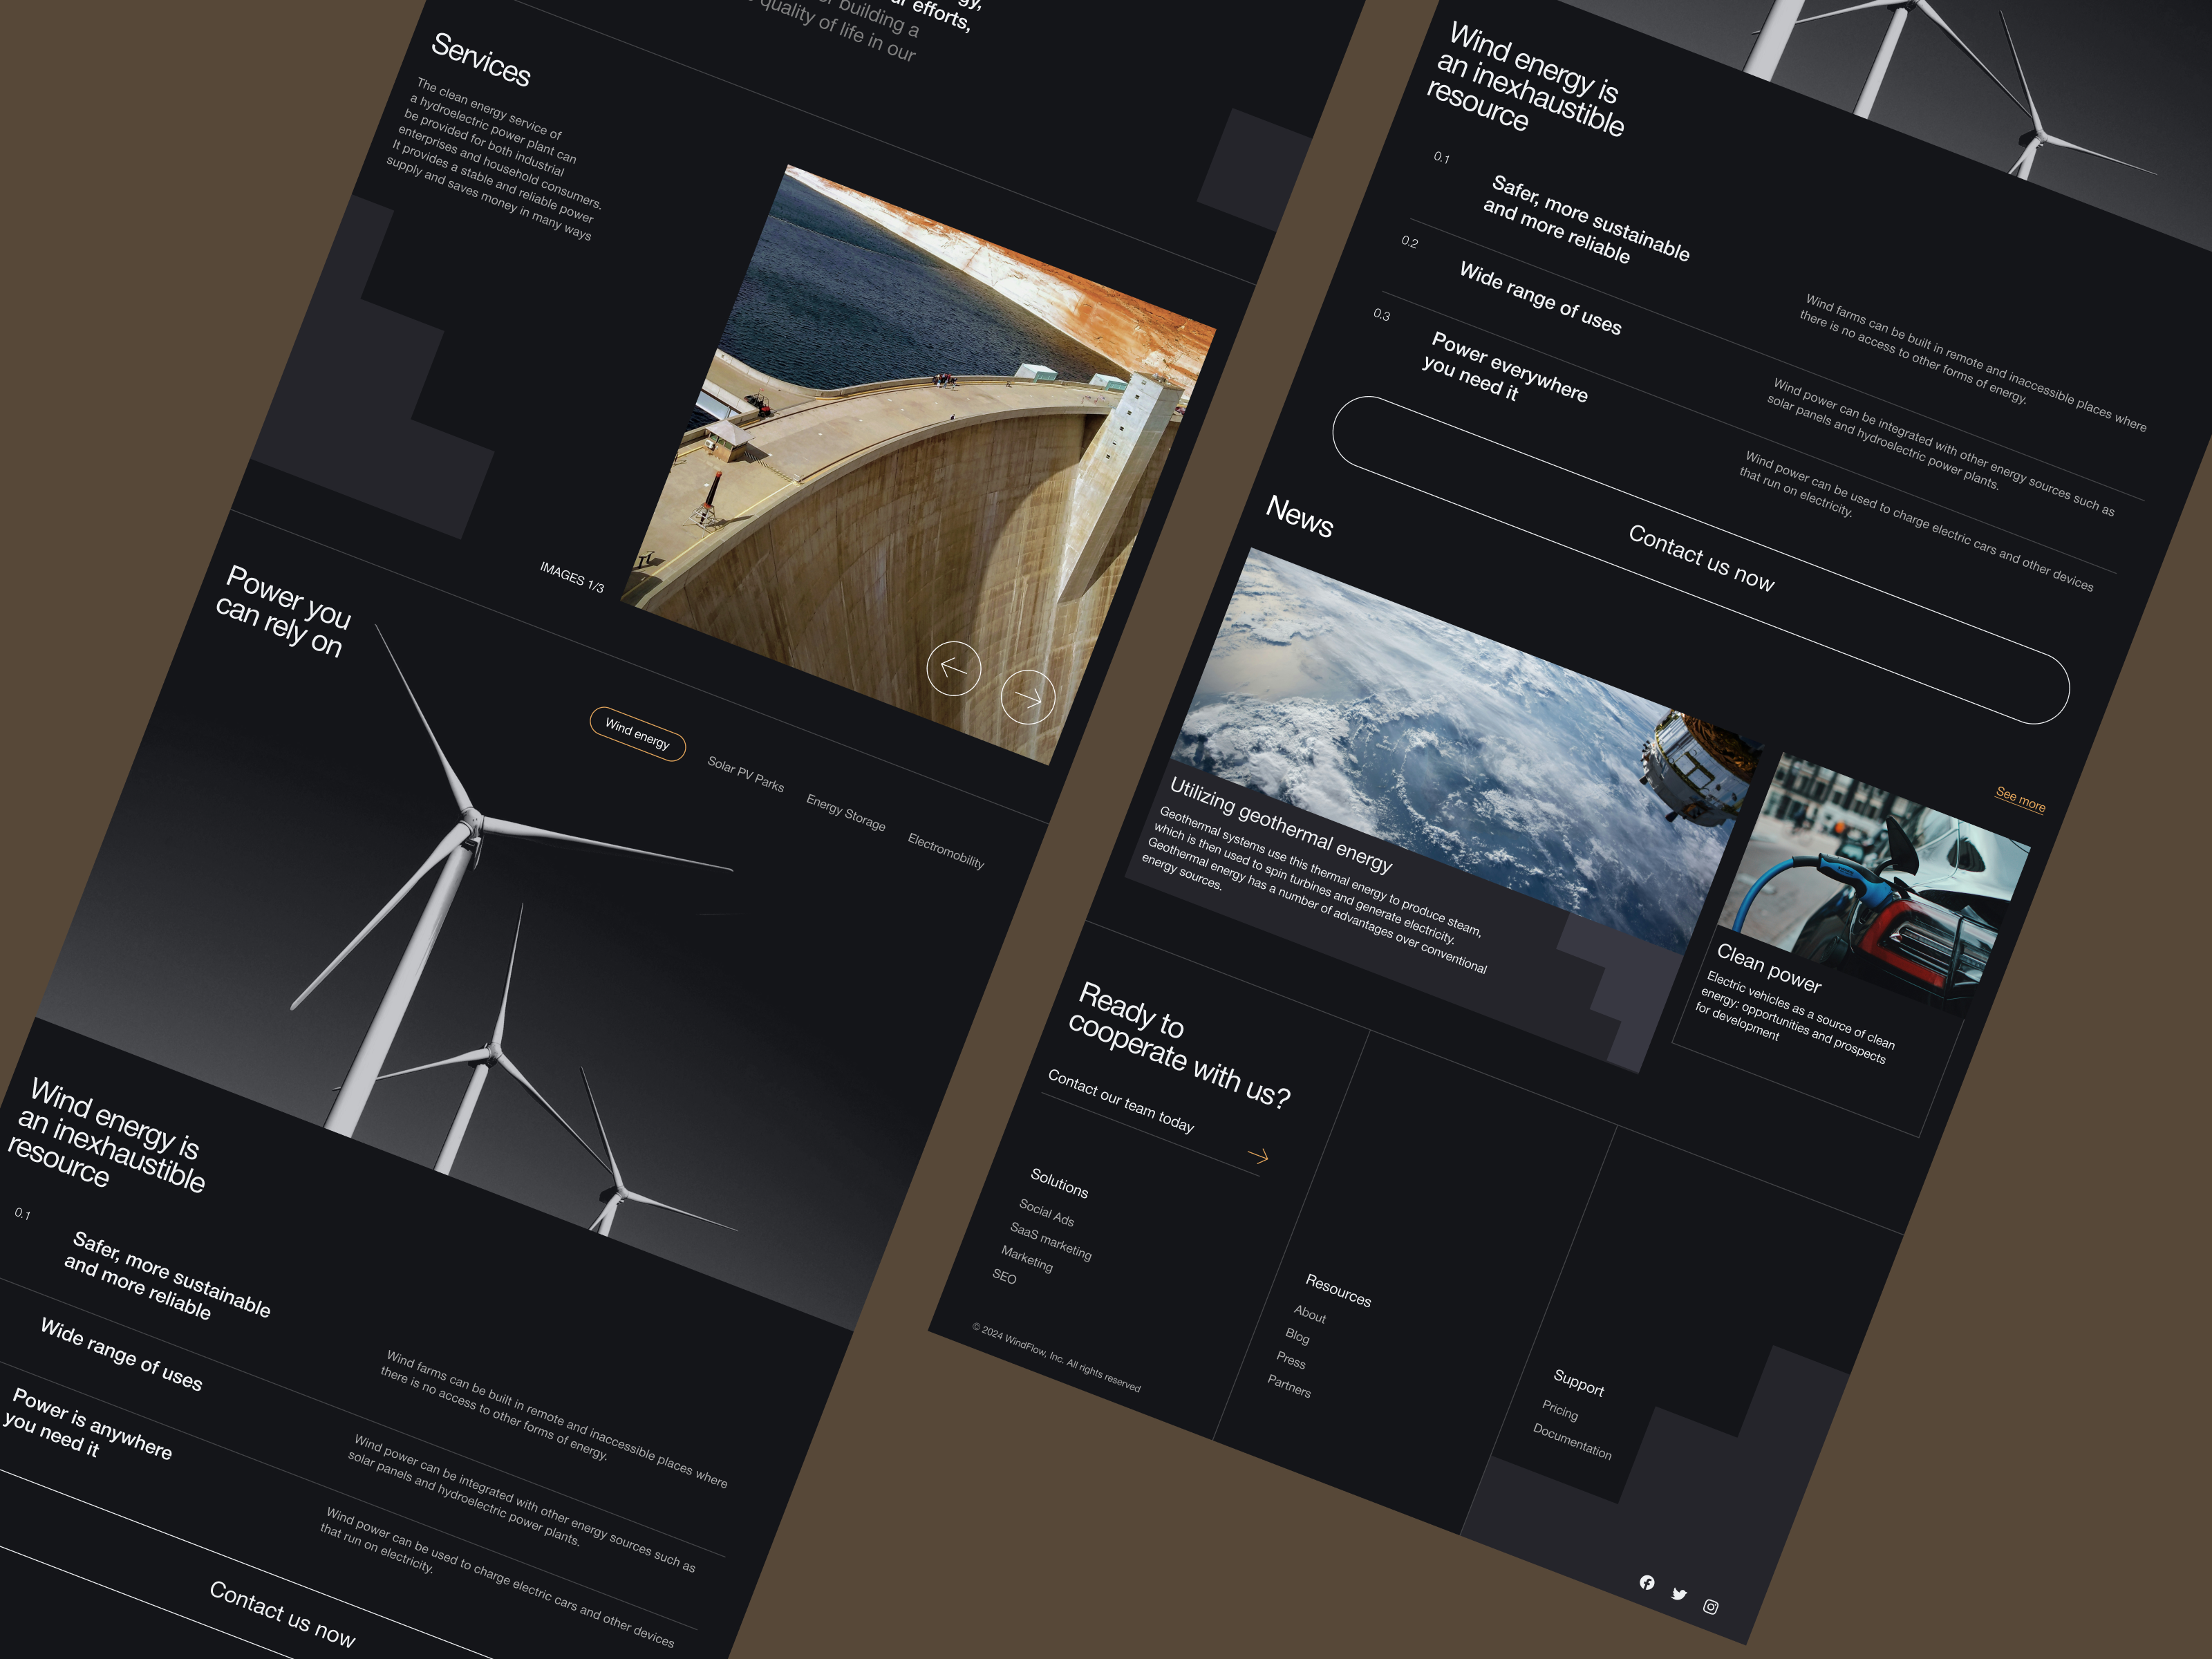2212x1659 pixels.
Task: Open the Instagram social icon
Action: (1711, 1607)
